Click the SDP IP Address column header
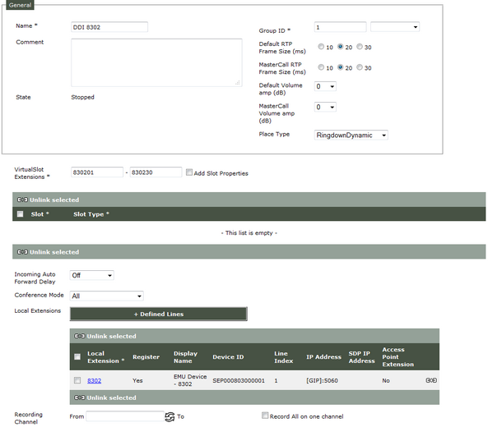Image resolution: width=488 pixels, height=427 pixels. click(x=361, y=357)
